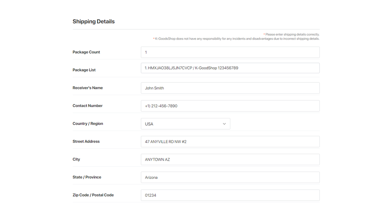This screenshot has width=390, height=219.
Task: Click the K-GoodsShop responsibility disclaimer text
Action: [x=237, y=39]
